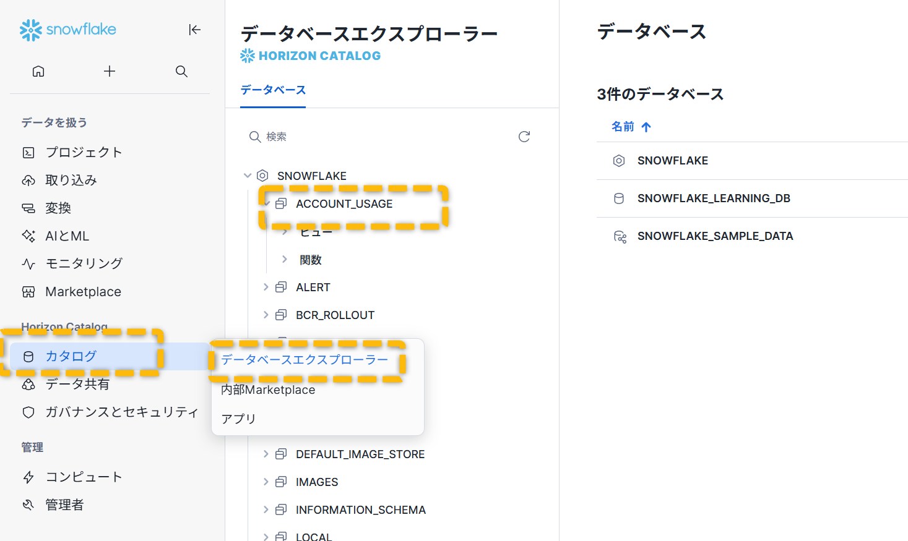Expand the 関数 folder
This screenshot has height=541, width=908.
click(x=285, y=260)
